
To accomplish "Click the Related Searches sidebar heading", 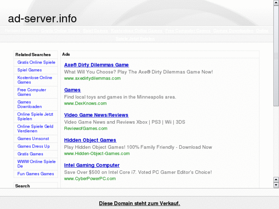I will [33, 54].
